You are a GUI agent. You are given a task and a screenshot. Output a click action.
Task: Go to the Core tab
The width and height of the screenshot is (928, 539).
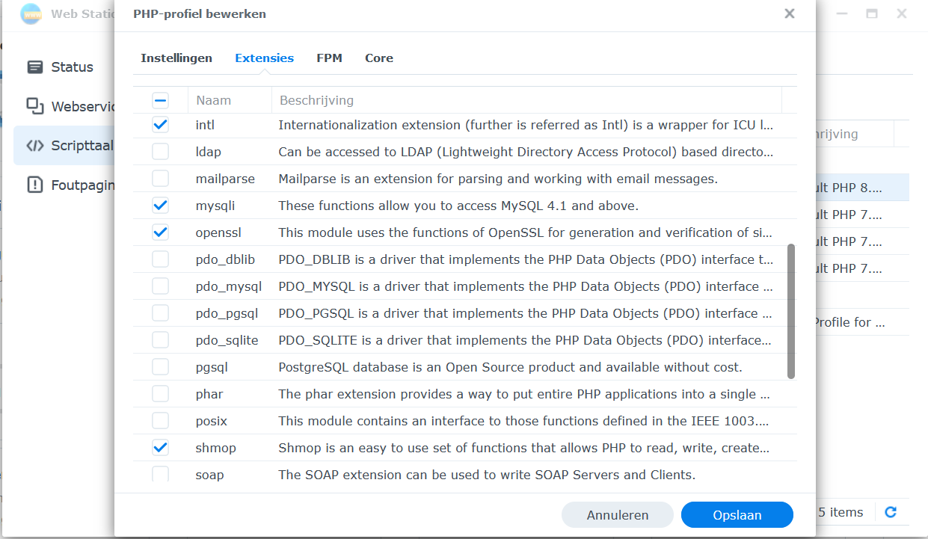[x=378, y=58]
